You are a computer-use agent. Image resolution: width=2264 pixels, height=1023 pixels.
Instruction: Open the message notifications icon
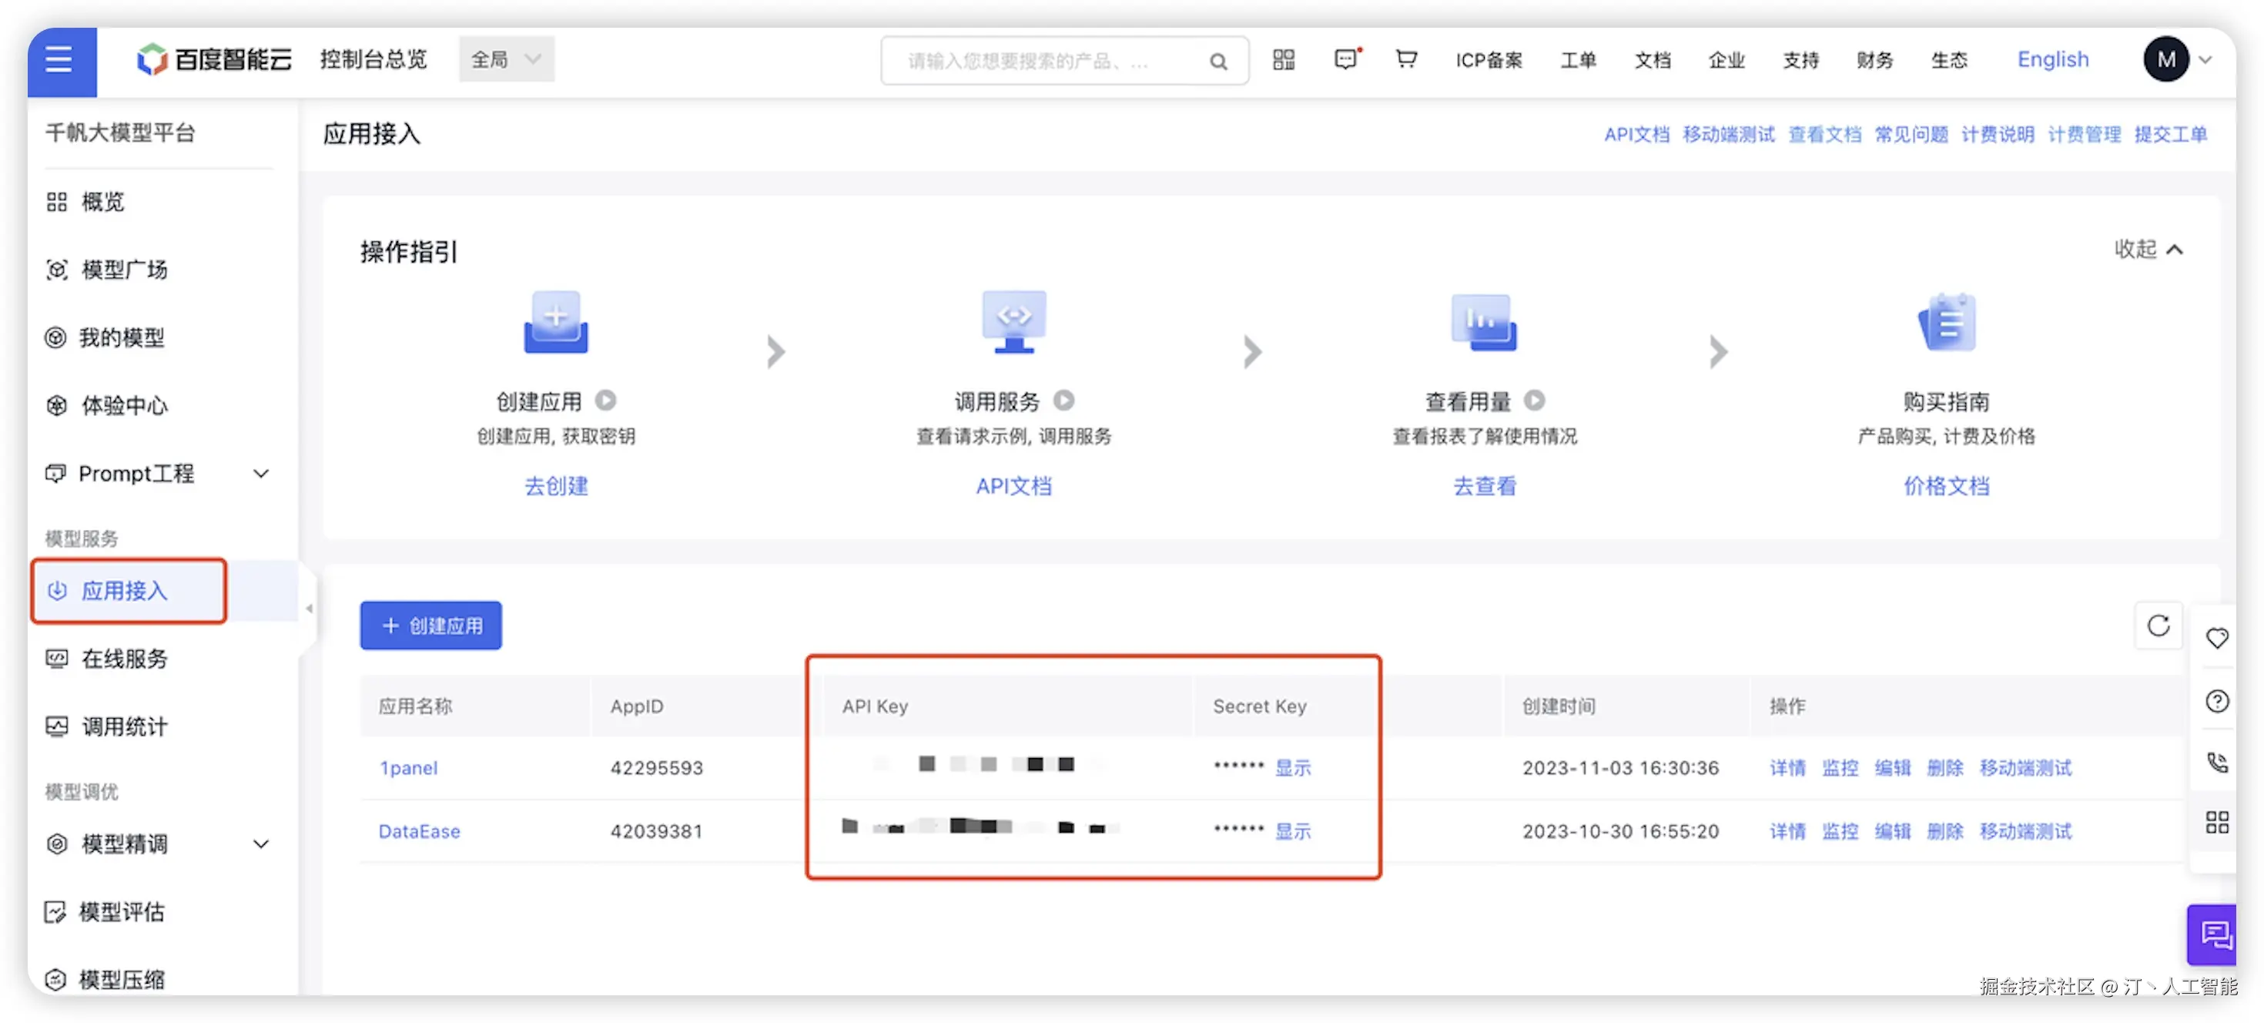[1345, 59]
